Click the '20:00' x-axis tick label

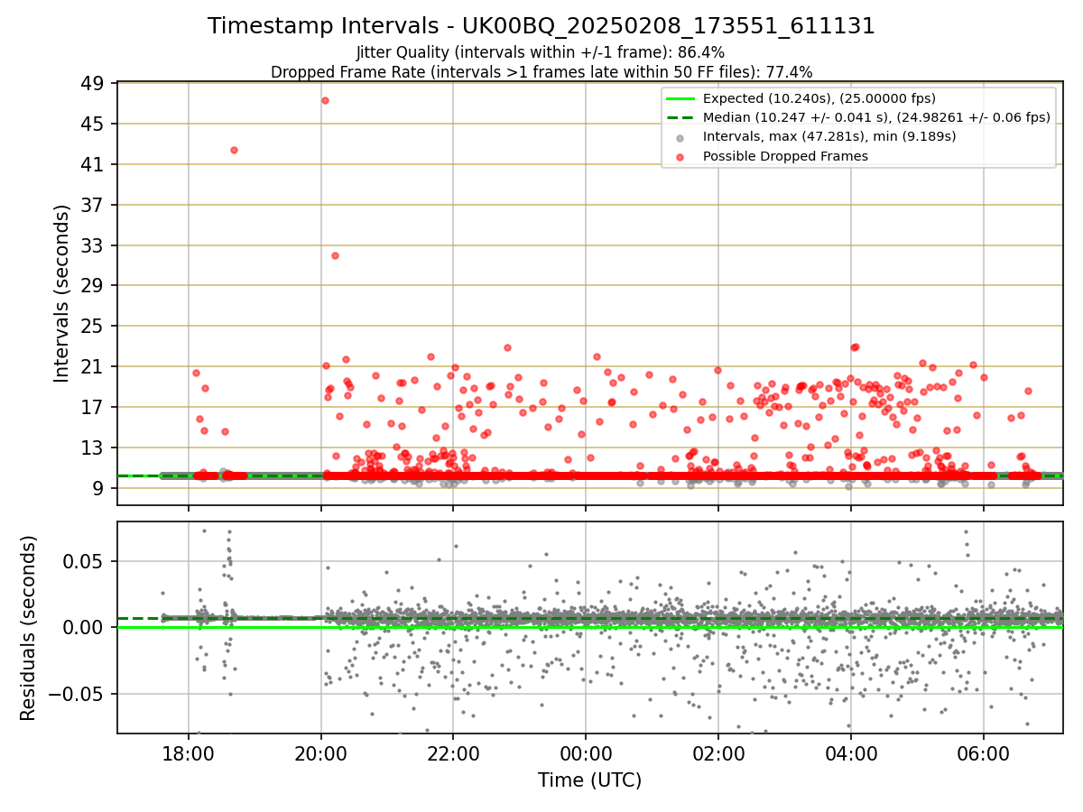coord(321,752)
